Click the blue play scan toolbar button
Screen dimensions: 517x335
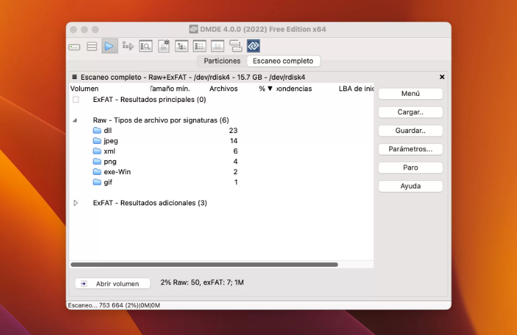(x=109, y=46)
